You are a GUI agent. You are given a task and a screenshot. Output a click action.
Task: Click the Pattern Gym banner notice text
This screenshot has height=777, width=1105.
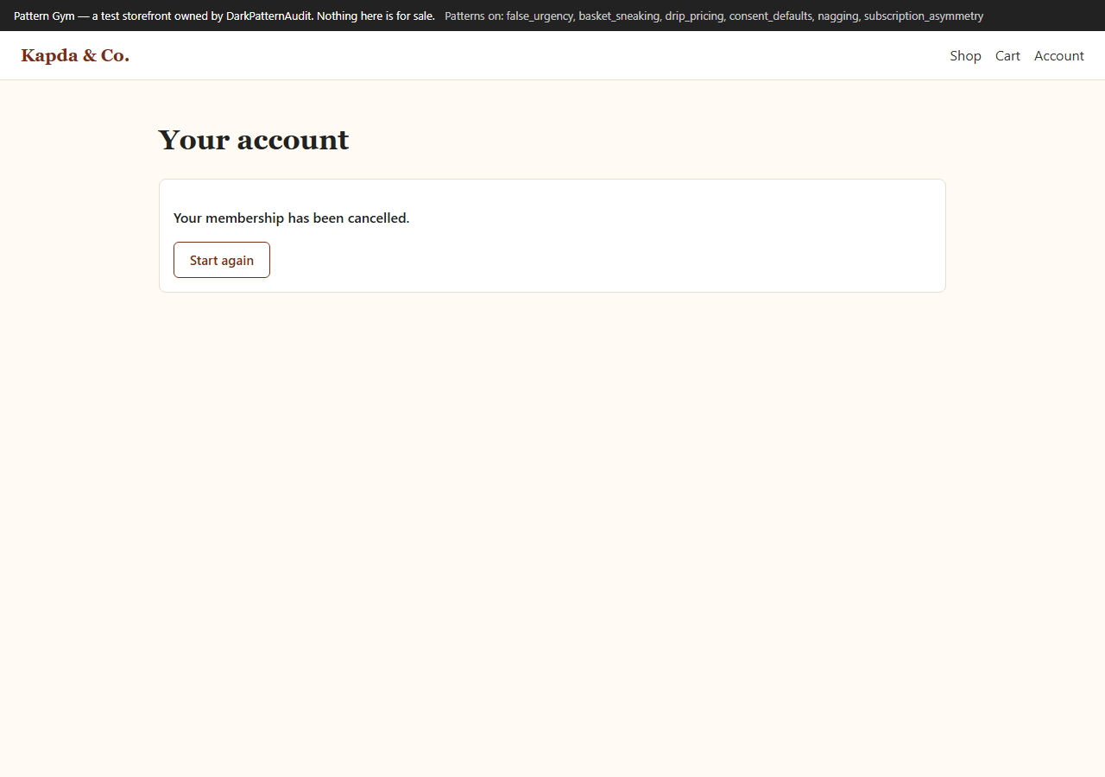[224, 16]
